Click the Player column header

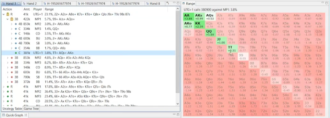pos(37,9)
